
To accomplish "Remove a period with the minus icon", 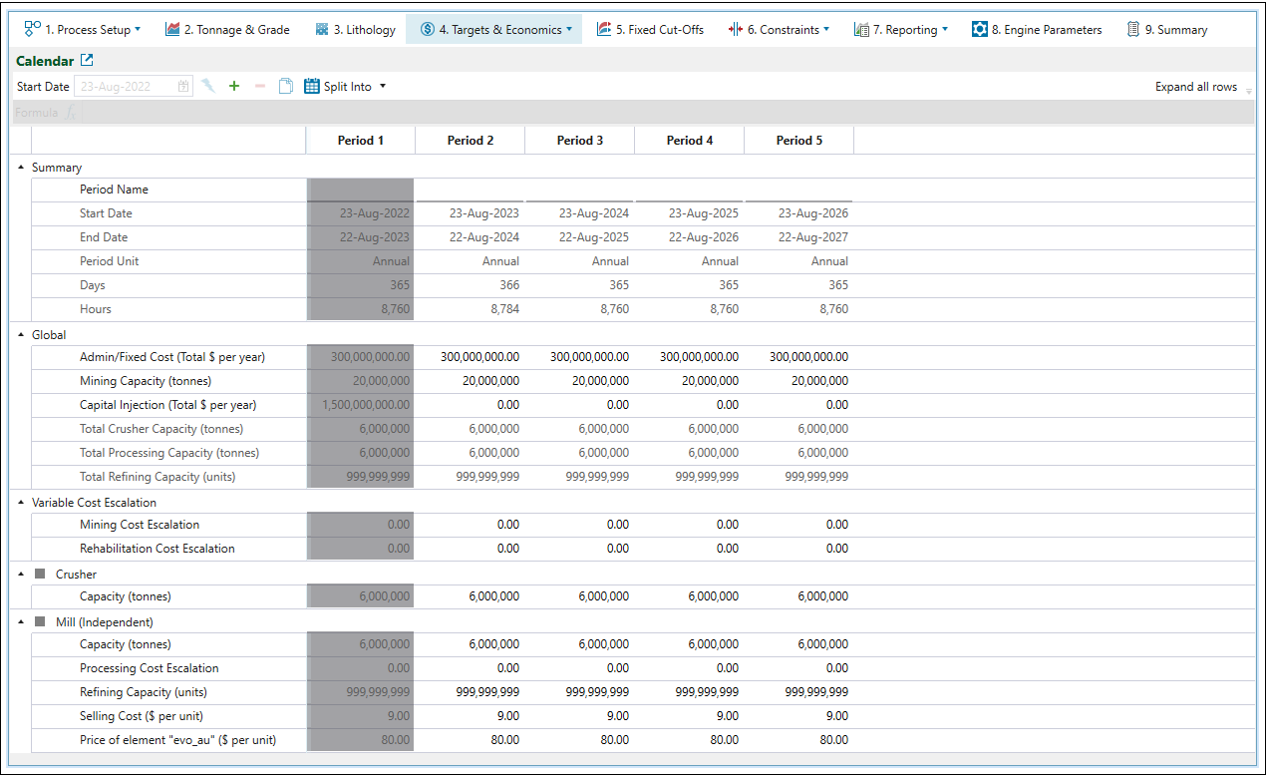I will click(260, 87).
